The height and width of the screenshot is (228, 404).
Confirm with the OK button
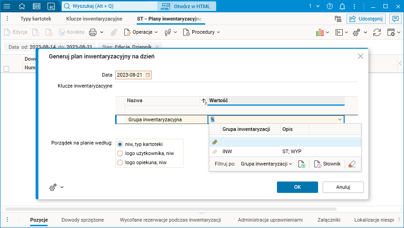[x=298, y=187]
